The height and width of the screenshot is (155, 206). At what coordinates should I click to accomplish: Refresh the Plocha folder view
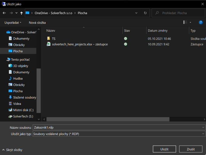tap(145, 13)
